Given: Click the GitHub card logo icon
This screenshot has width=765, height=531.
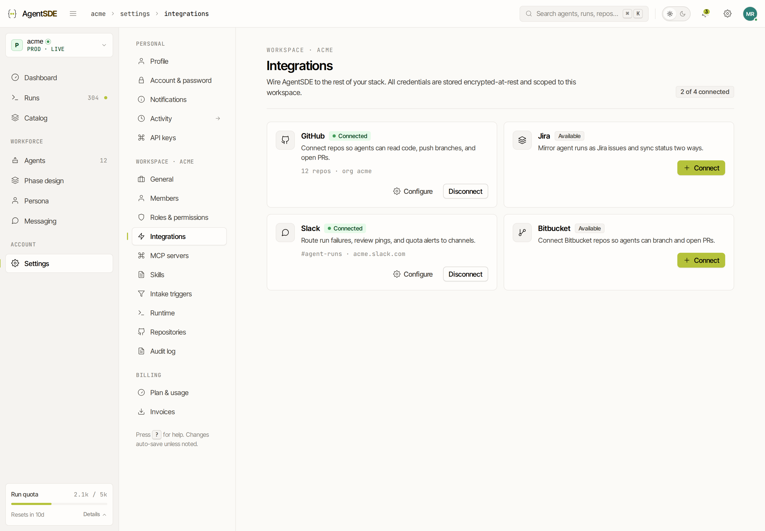Looking at the screenshot, I should (x=285, y=140).
